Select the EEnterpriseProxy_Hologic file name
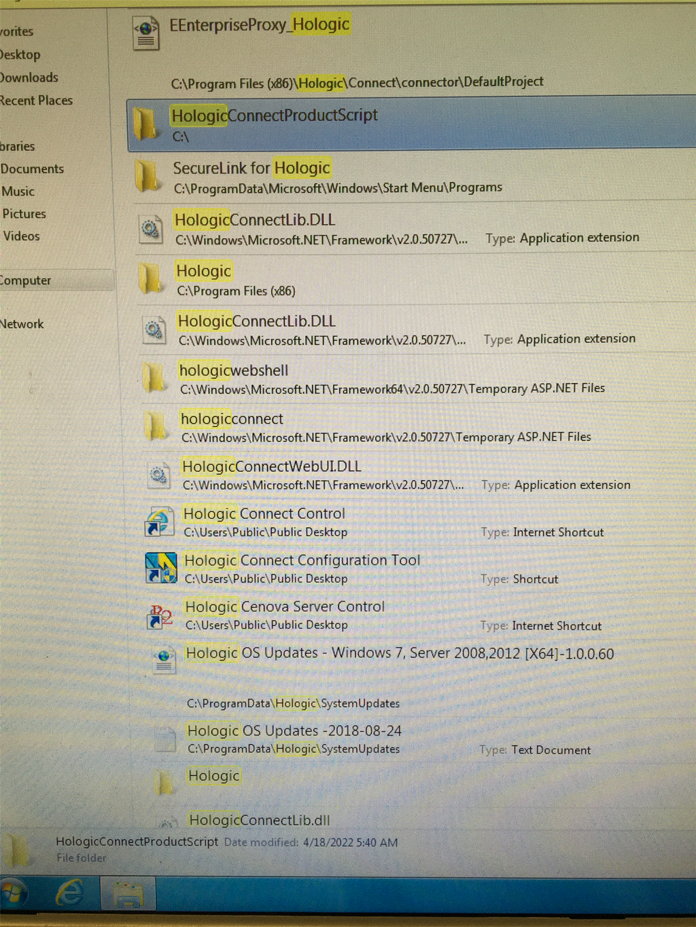Viewport: 696px width, 927px height. pos(260,24)
